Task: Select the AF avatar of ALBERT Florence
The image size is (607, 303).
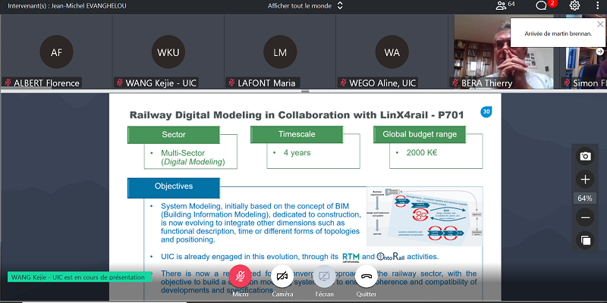Action: [x=56, y=52]
